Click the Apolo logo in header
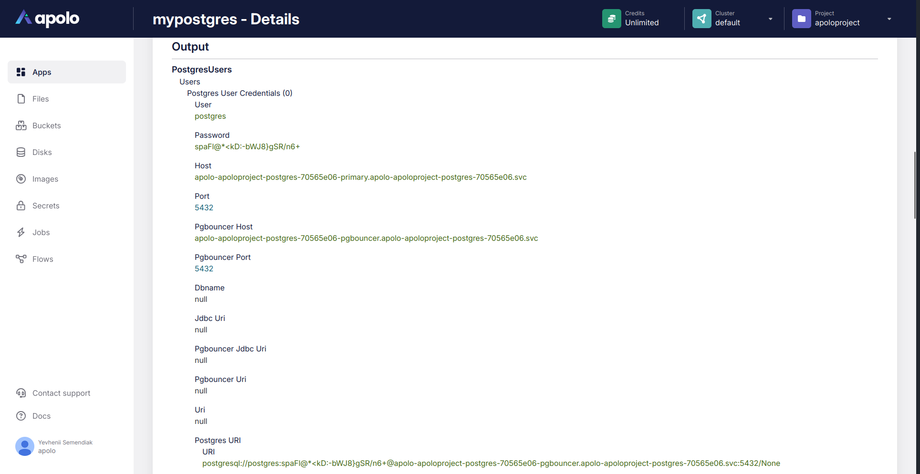Image resolution: width=920 pixels, height=474 pixels. coord(47,19)
